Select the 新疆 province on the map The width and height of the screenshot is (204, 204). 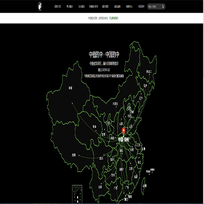pos(70,88)
